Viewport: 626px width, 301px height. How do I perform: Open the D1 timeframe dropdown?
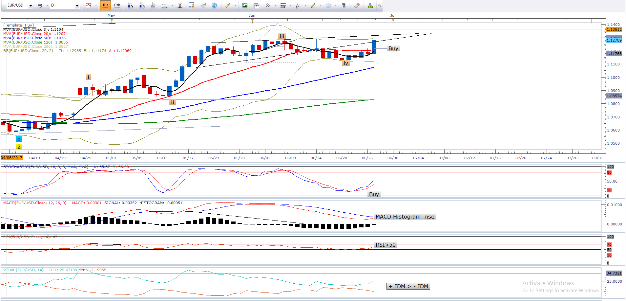[x=77, y=6]
